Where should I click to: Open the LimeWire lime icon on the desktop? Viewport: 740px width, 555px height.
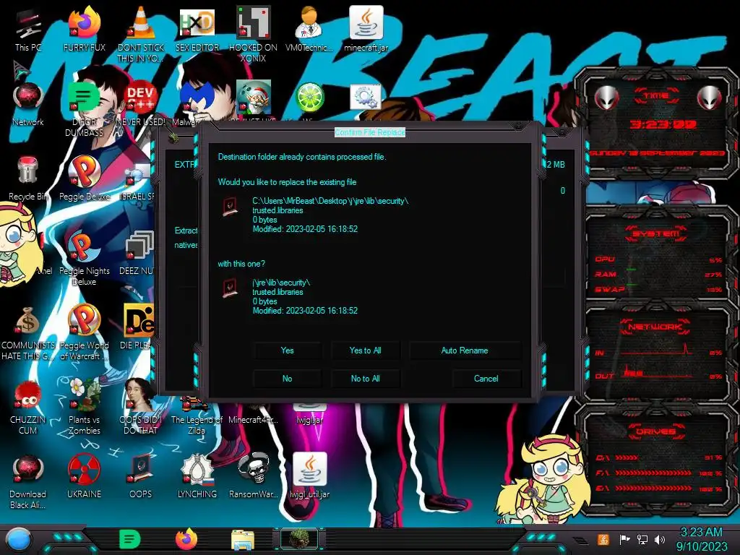tap(309, 97)
